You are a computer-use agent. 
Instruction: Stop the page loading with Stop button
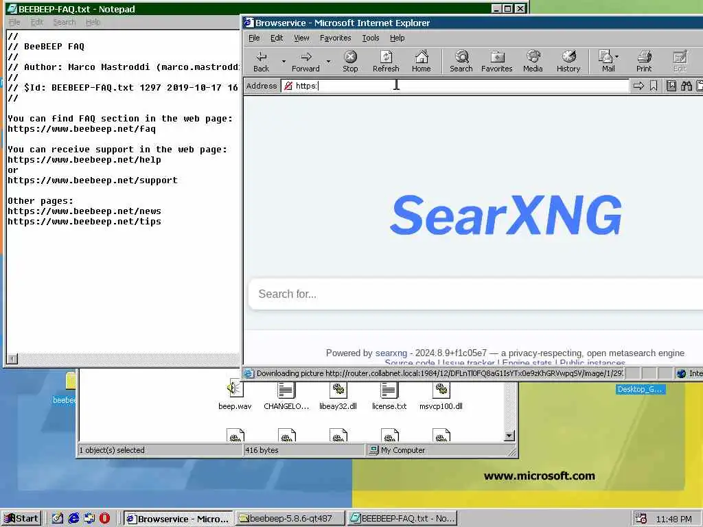(x=350, y=61)
